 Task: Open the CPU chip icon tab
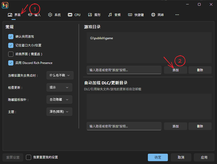(70, 15)
